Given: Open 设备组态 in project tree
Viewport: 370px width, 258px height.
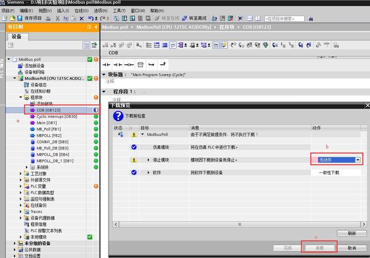Looking at the screenshot, I should click(39, 84).
